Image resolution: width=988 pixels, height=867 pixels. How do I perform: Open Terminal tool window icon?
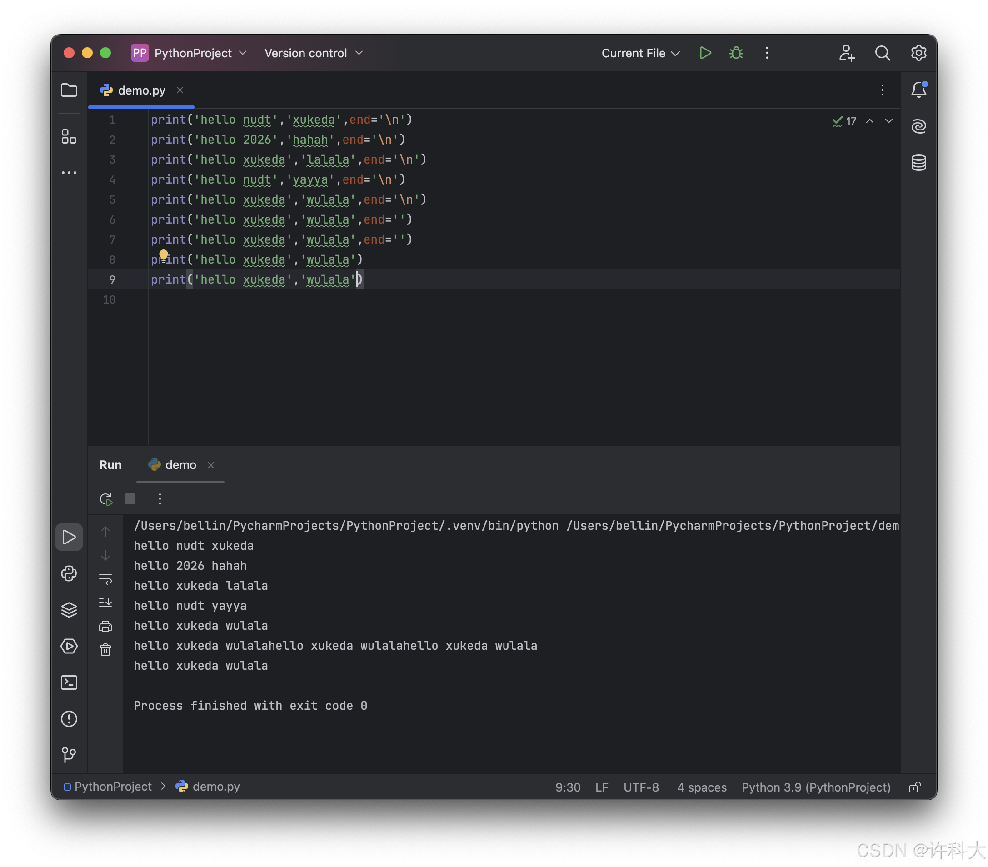[x=69, y=682]
